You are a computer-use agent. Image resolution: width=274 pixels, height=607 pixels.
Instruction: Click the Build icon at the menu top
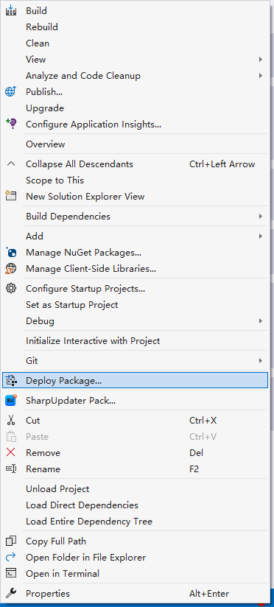[11, 10]
